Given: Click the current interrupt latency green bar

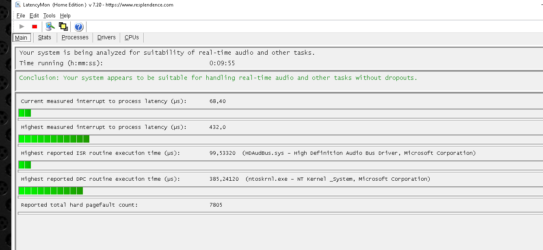Looking at the screenshot, I should [25, 113].
